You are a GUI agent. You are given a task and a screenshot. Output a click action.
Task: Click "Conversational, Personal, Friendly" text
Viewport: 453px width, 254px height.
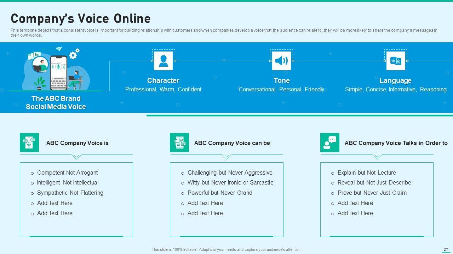click(x=281, y=90)
